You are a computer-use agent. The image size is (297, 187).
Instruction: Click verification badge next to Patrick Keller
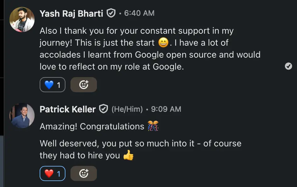point(104,109)
